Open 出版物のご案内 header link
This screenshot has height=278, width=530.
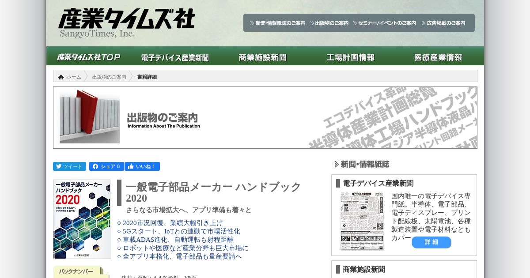coord(329,23)
